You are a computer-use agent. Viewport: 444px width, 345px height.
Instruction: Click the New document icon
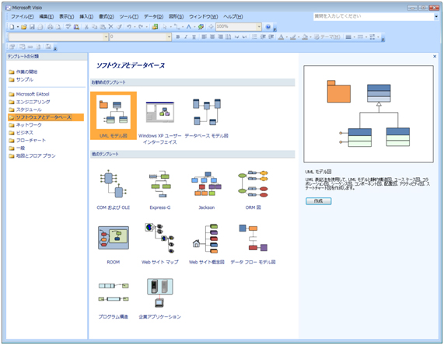coord(12,27)
